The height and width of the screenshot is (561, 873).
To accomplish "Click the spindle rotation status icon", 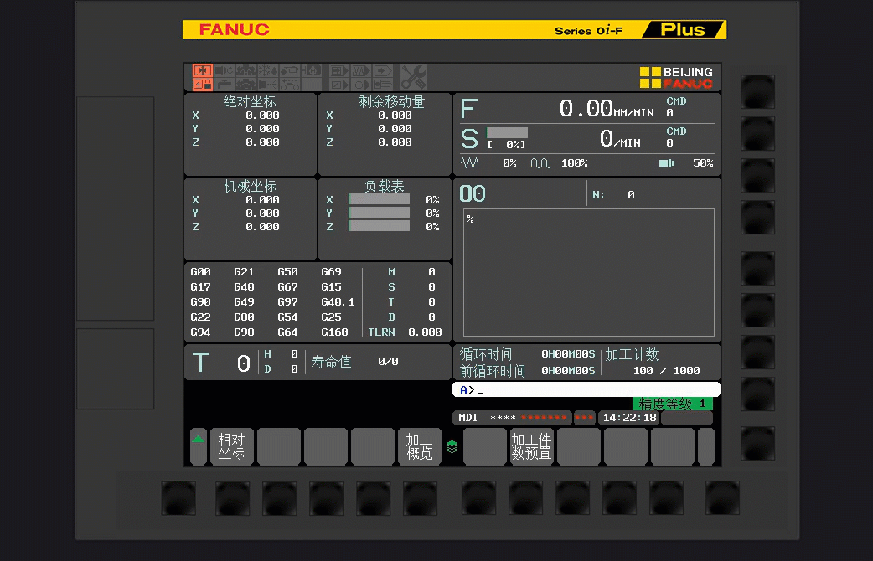I will tap(225, 70).
